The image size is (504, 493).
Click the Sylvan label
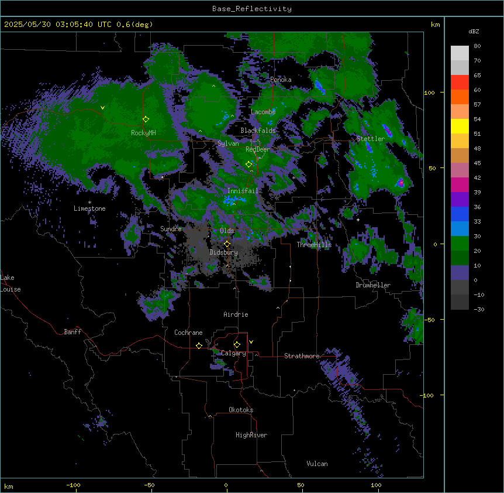228,143
